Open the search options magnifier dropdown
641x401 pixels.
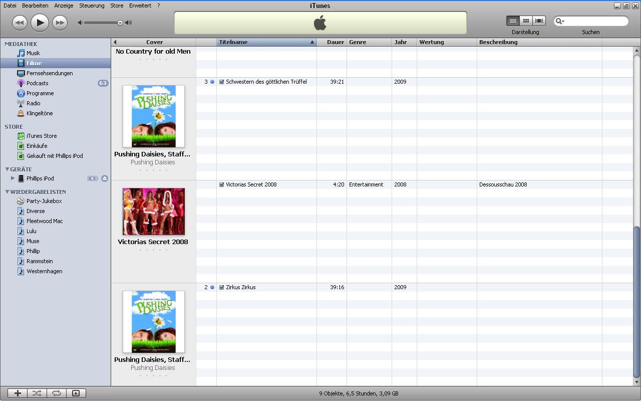[x=560, y=21]
